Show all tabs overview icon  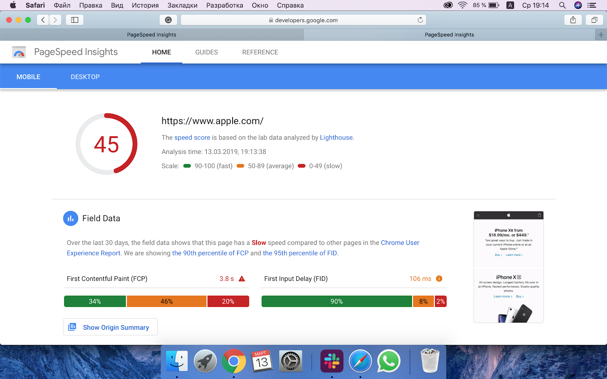tap(594, 20)
